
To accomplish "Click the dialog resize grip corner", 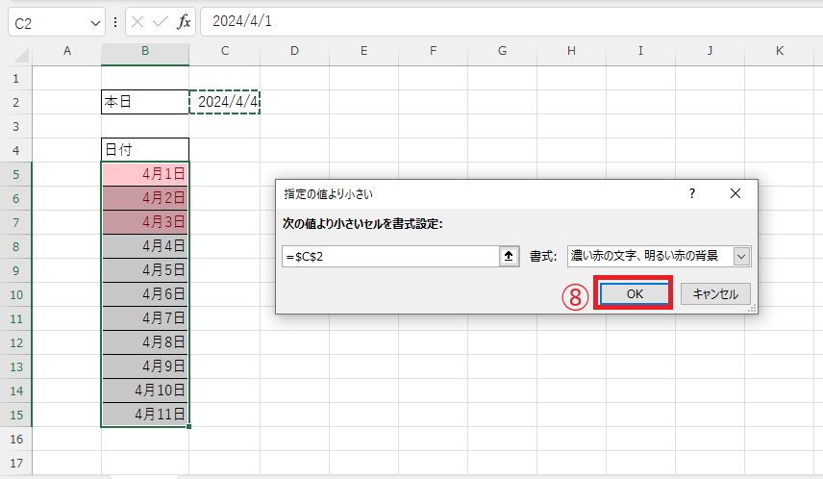I will [x=752, y=309].
